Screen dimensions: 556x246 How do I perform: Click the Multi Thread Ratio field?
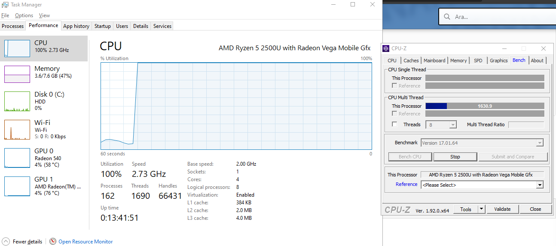coord(526,125)
